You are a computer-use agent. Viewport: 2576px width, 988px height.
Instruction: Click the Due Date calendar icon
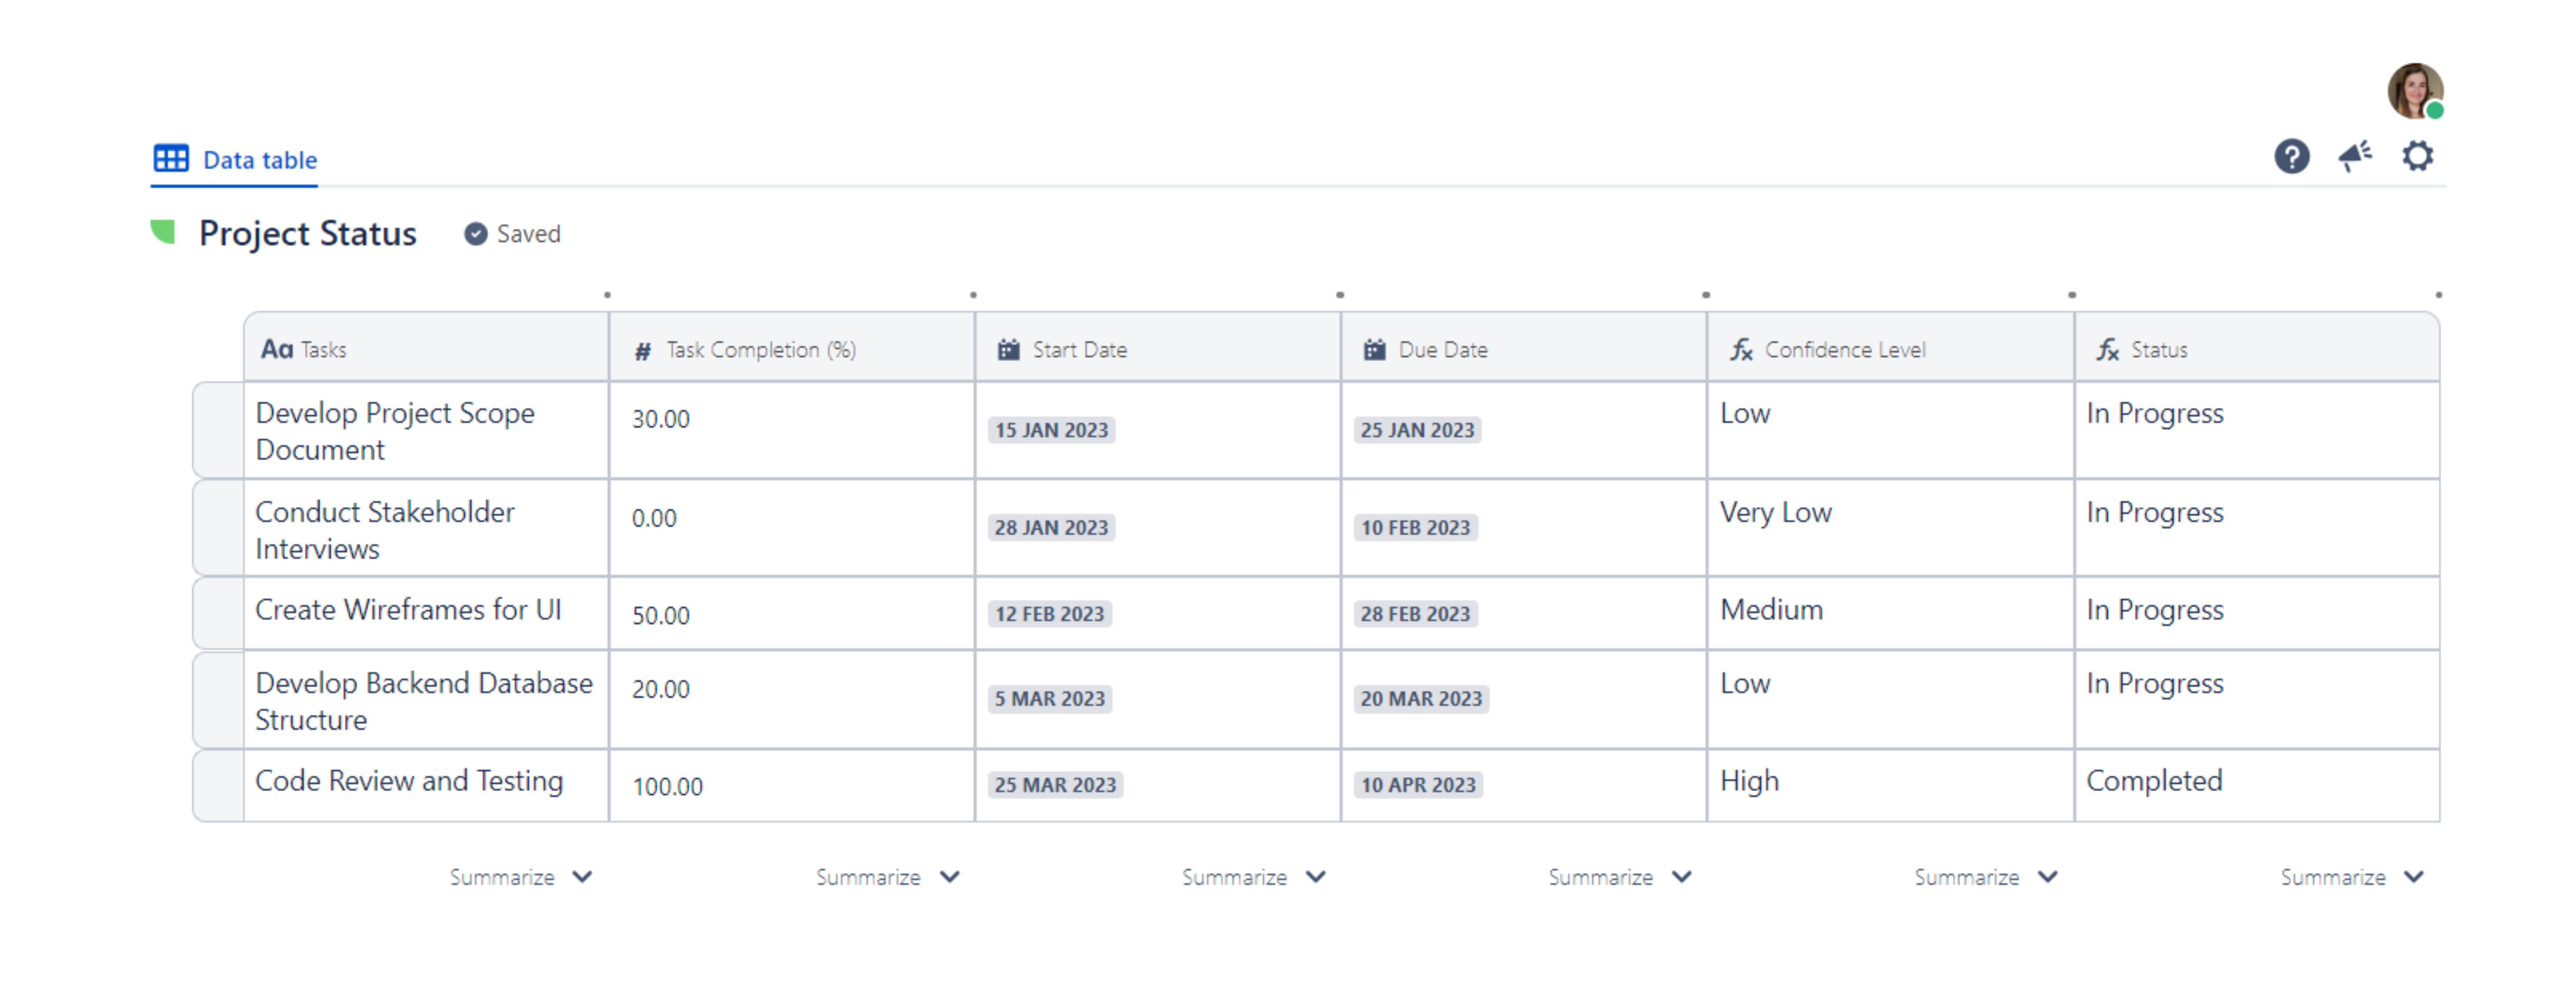[1374, 350]
